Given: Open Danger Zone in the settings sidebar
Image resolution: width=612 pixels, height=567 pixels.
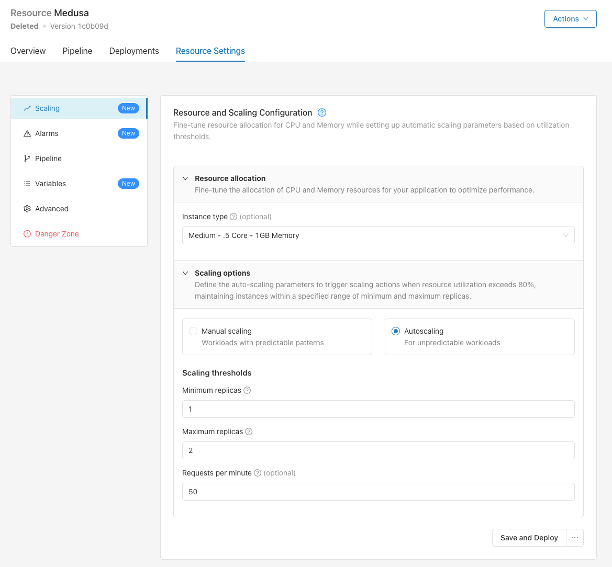Looking at the screenshot, I should [79, 234].
